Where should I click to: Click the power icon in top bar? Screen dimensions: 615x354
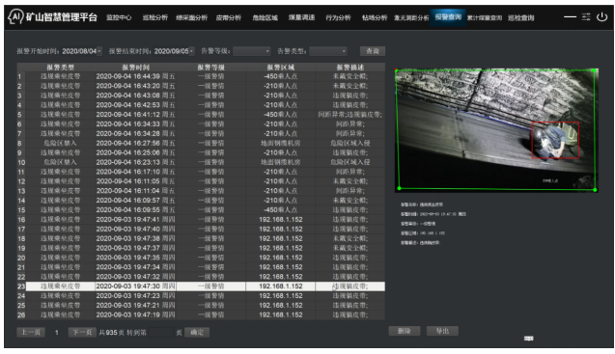point(601,16)
